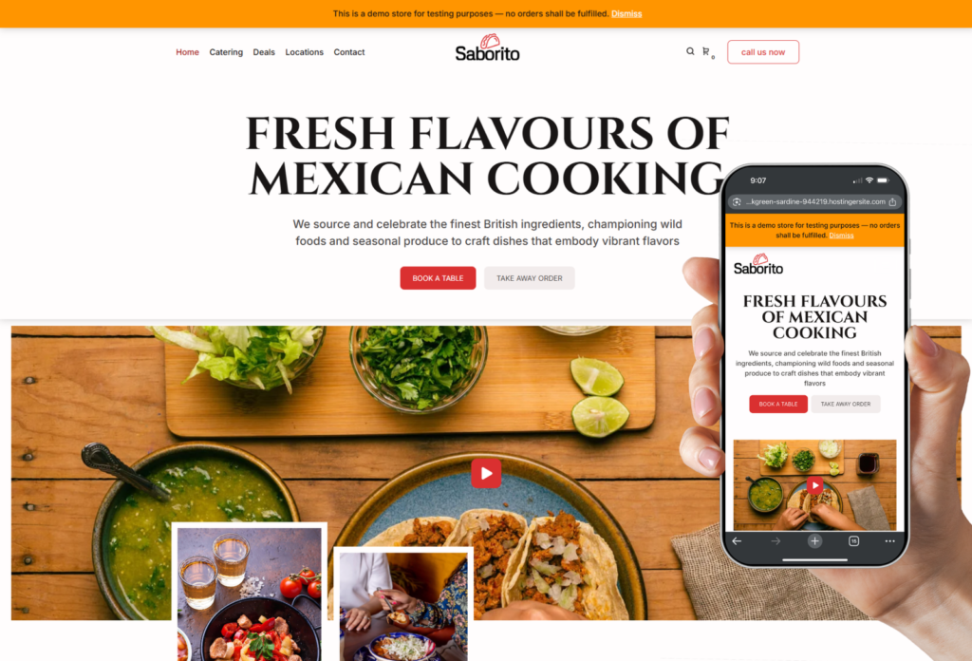Click the TAKE AWAY ORDER button
Screen dimensions: 972x661
tap(529, 278)
